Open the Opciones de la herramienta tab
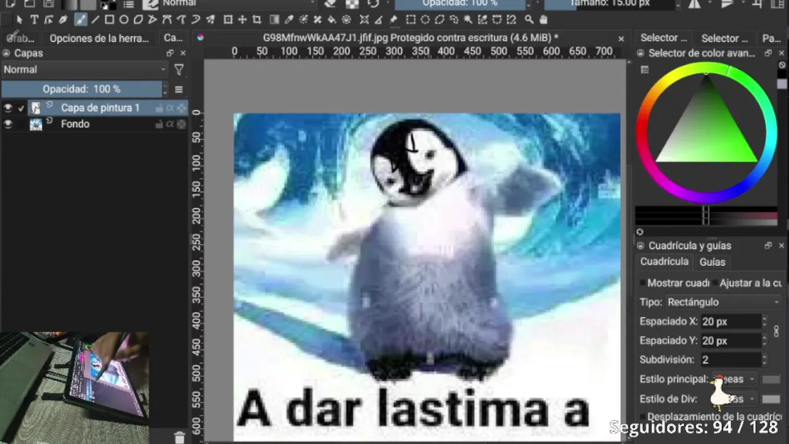789x444 pixels. coord(99,38)
